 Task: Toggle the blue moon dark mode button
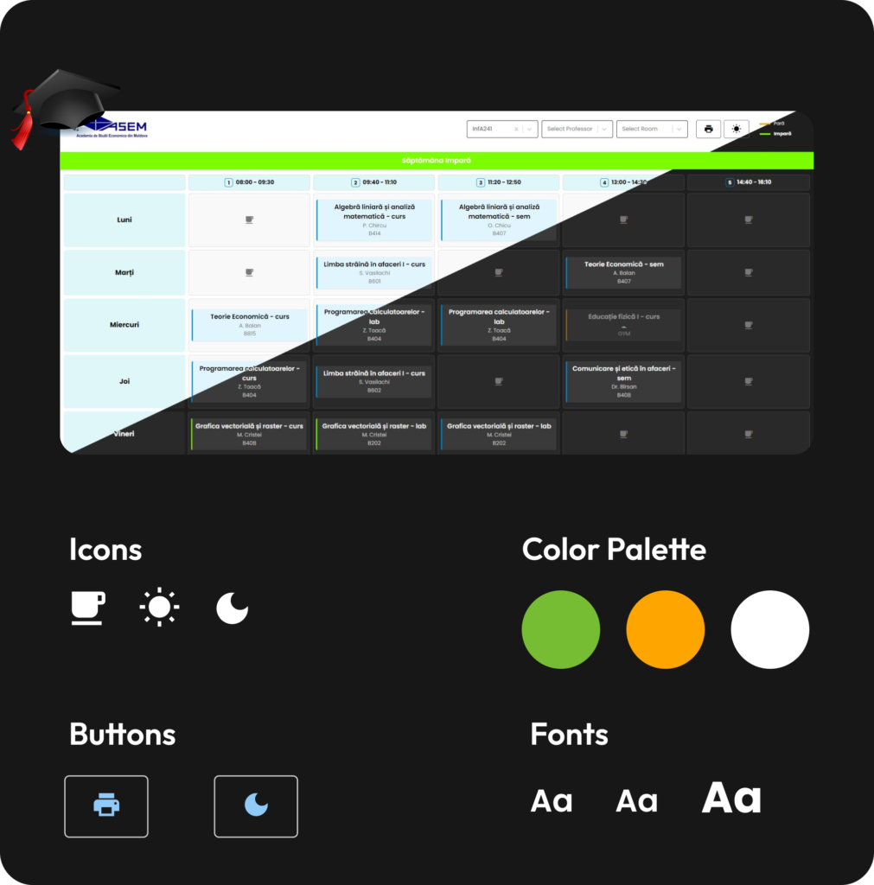(256, 806)
